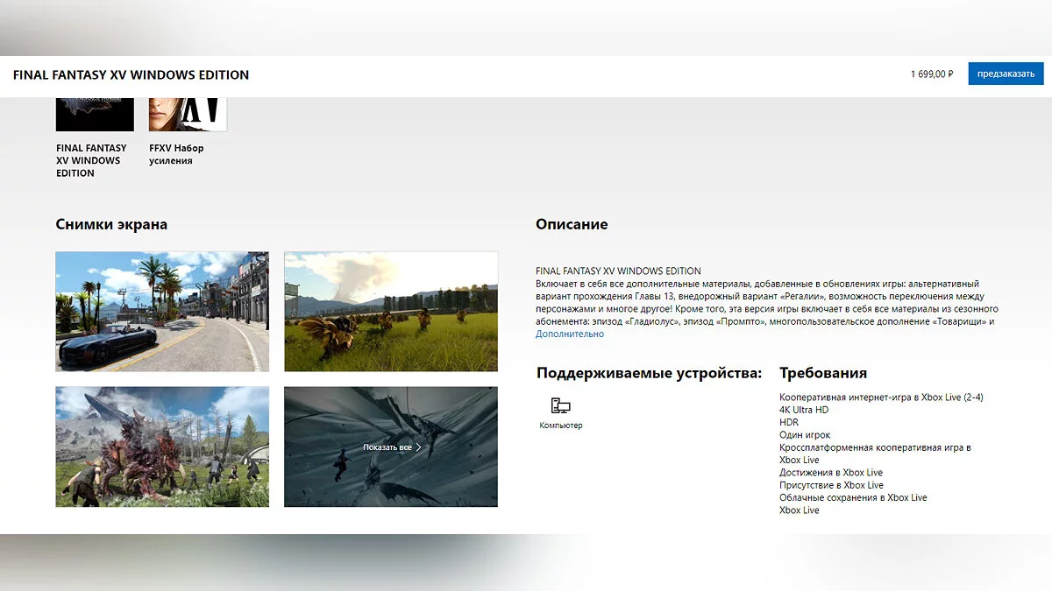Click the 1 699,00 ₽ price text
Image resolution: width=1052 pixels, height=591 pixels.
[932, 74]
